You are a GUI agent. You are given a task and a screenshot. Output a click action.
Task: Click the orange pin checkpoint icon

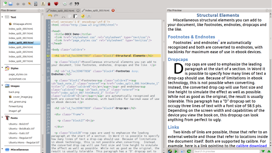[x=30, y=3]
